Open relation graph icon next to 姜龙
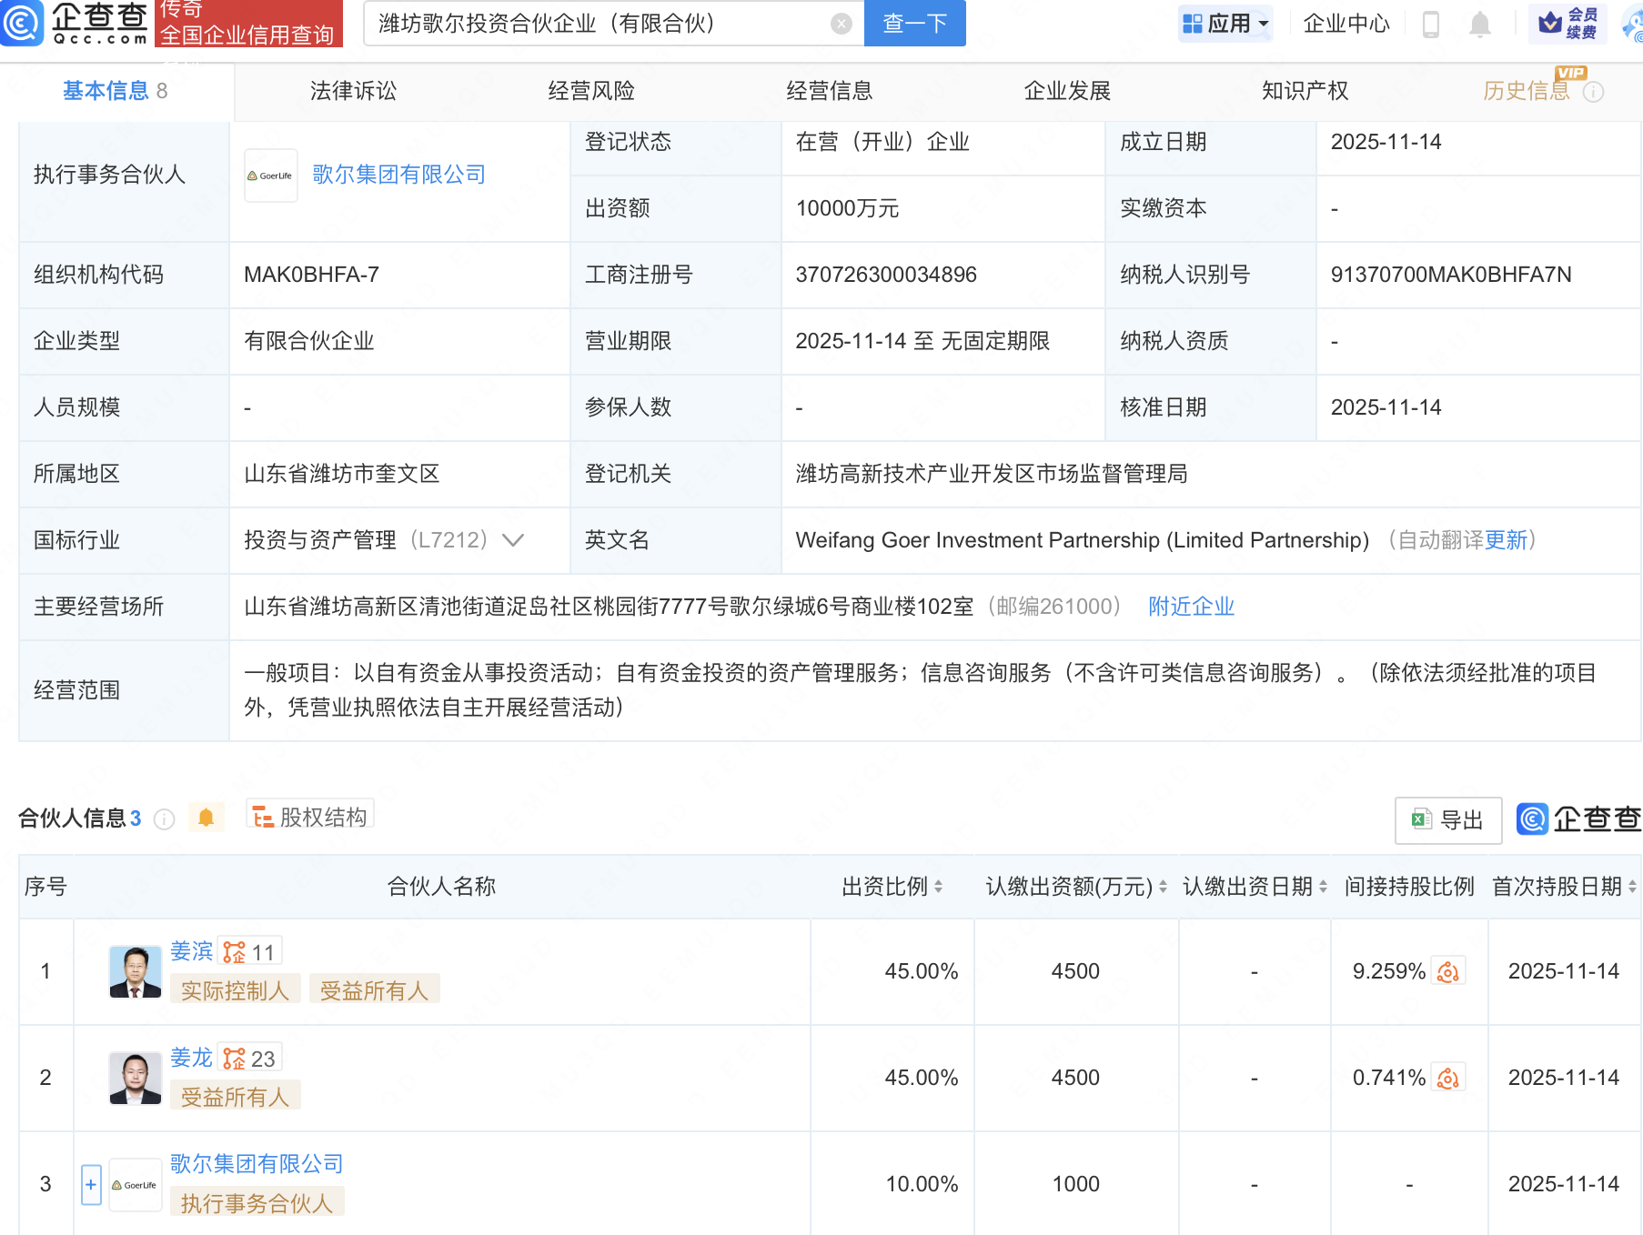 pos(235,1059)
